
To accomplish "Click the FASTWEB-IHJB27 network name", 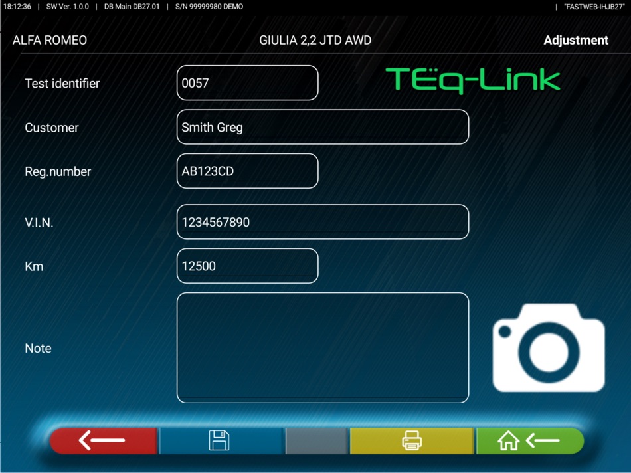I will coord(594,7).
